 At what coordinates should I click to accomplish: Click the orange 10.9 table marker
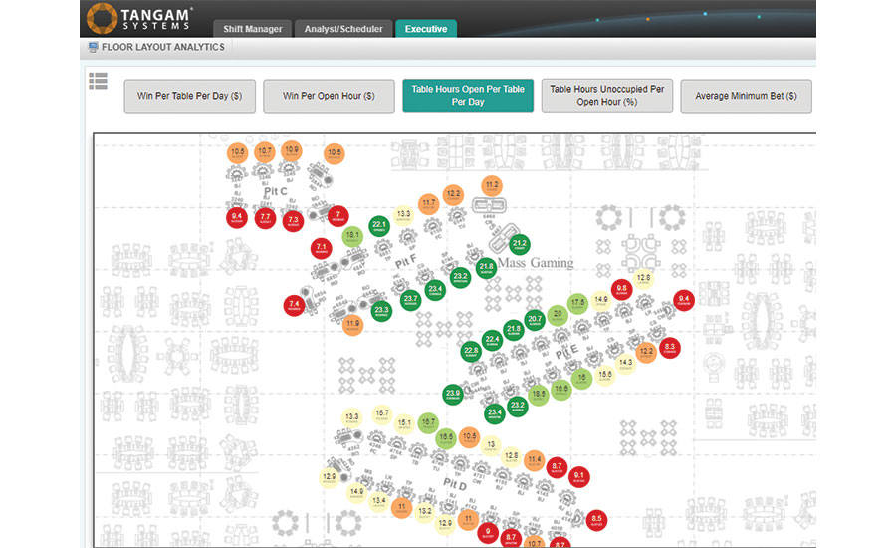coord(292,151)
